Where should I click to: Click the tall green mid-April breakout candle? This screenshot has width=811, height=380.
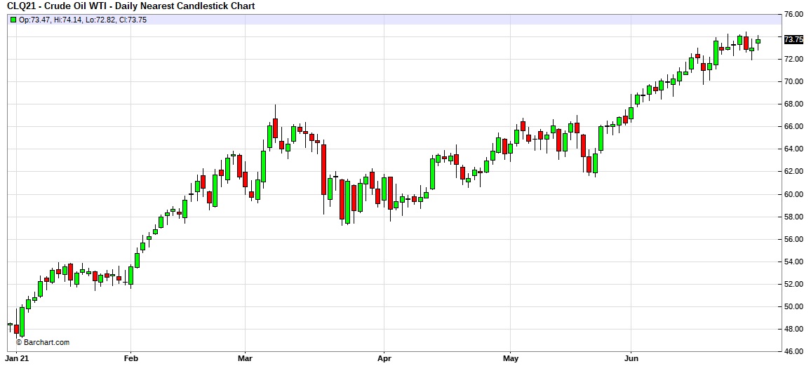432,173
